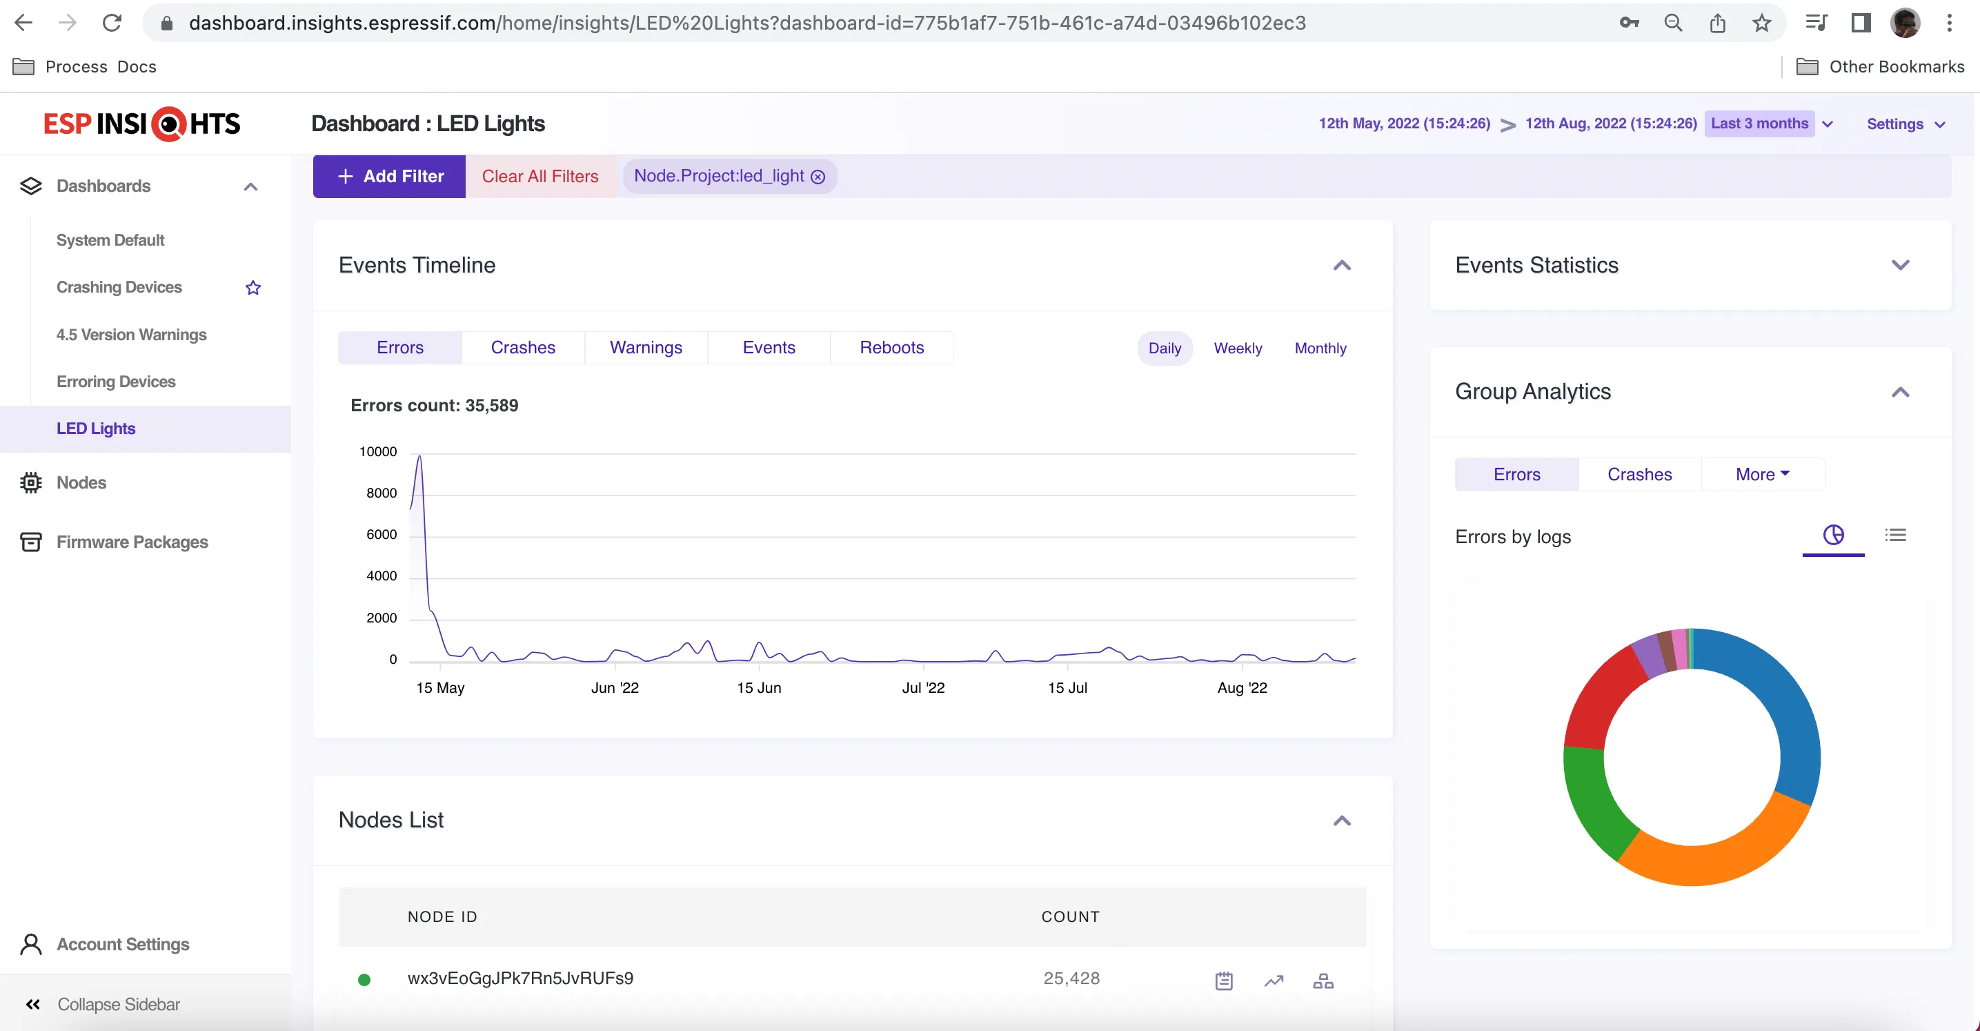This screenshot has width=1980, height=1031.
Task: Switch to the Reboots timeline tab
Action: click(891, 348)
